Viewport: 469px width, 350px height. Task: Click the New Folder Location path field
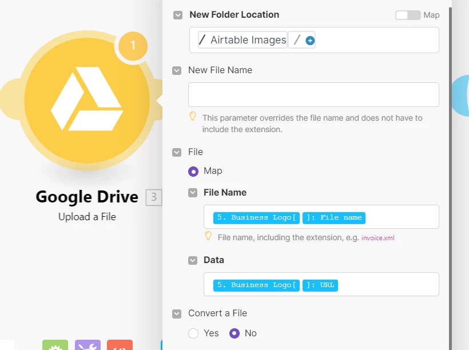click(314, 40)
